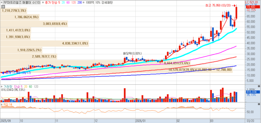Select RF머트리얼즈 매물대 수(10) indicator label

[22, 3]
